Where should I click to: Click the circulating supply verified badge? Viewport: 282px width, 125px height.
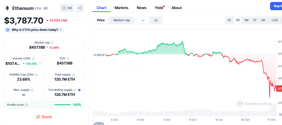pos(79,90)
